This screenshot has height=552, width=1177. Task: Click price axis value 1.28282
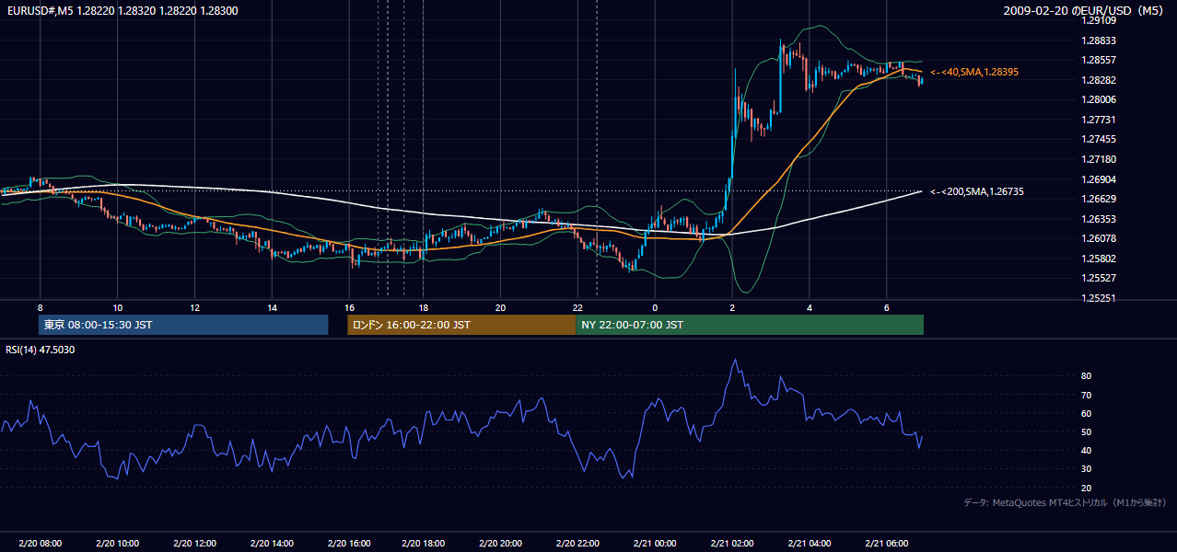pos(1099,80)
